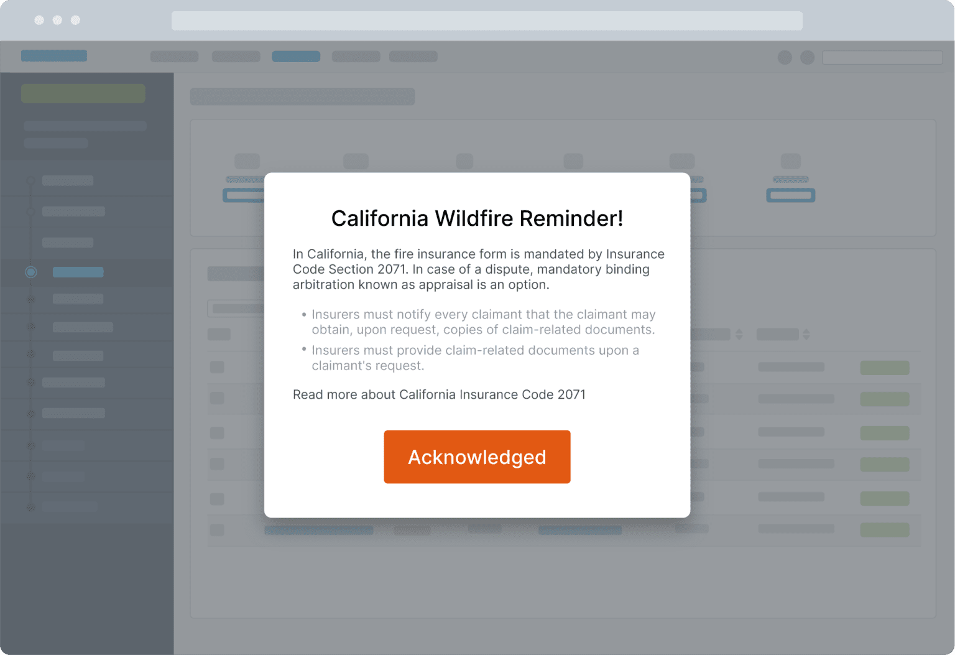Select the blue highlighted tab in the top navigation
This screenshot has width=955, height=655.
click(x=296, y=57)
